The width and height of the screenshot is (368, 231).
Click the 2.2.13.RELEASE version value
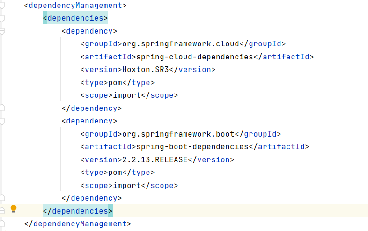[155, 160]
